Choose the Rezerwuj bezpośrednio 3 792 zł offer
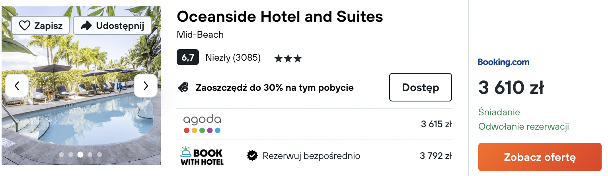Screen dimensions: 608x176 pos(314,156)
